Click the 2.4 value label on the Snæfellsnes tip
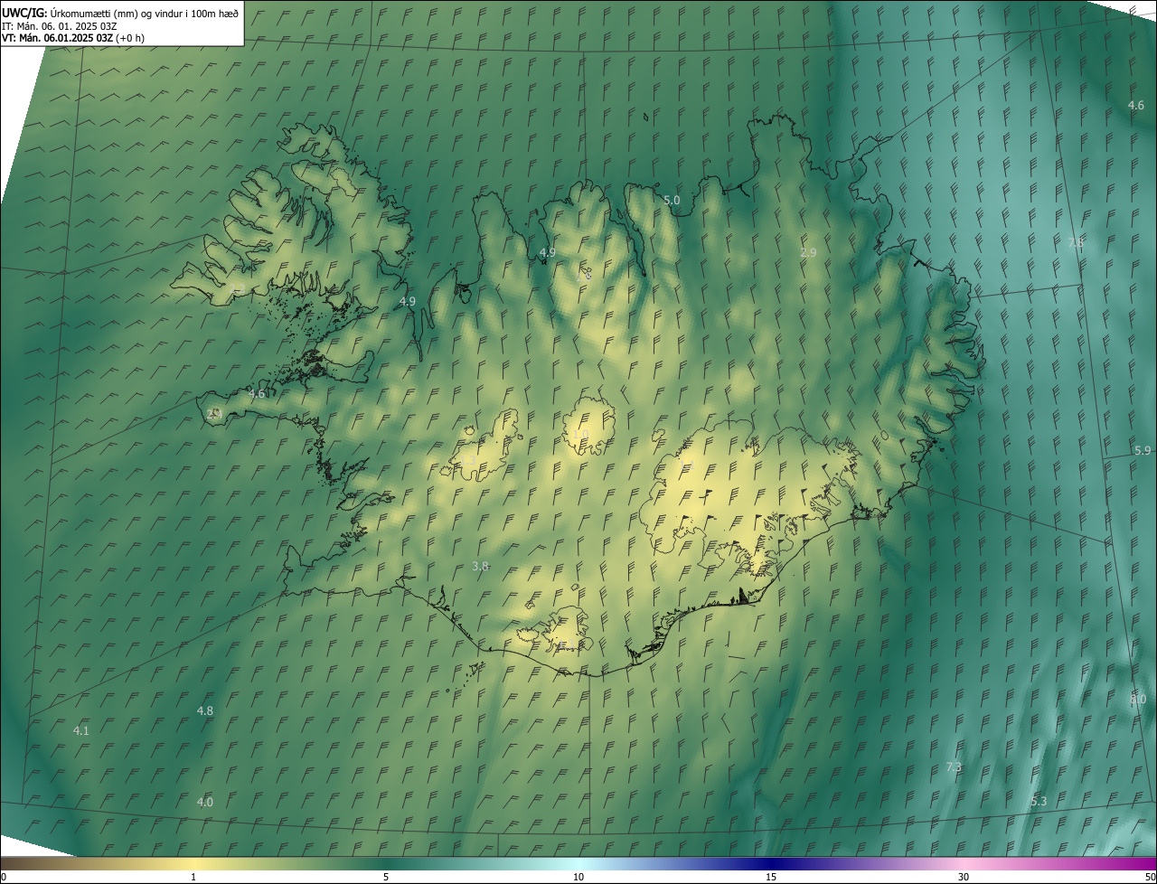Viewport: 1157px width, 884px height. point(214,413)
